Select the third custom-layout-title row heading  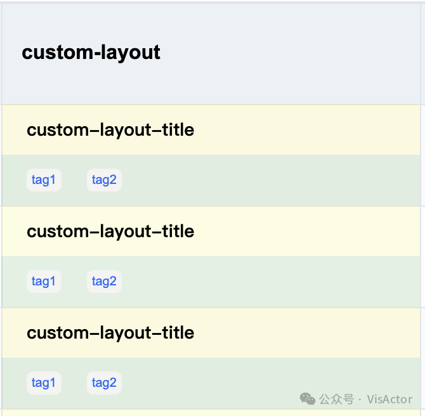pyautogui.click(x=110, y=333)
